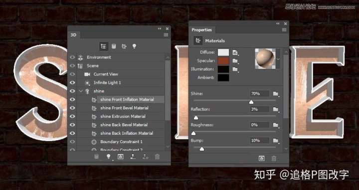Click the Reflection percentage field
Image resolution: width=359 pixels, height=190 pixels.
coord(259,109)
